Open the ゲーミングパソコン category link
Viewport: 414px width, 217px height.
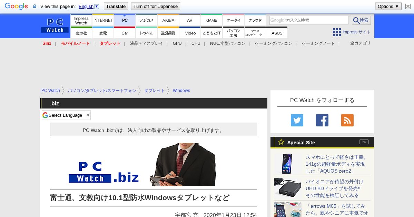click(x=274, y=43)
